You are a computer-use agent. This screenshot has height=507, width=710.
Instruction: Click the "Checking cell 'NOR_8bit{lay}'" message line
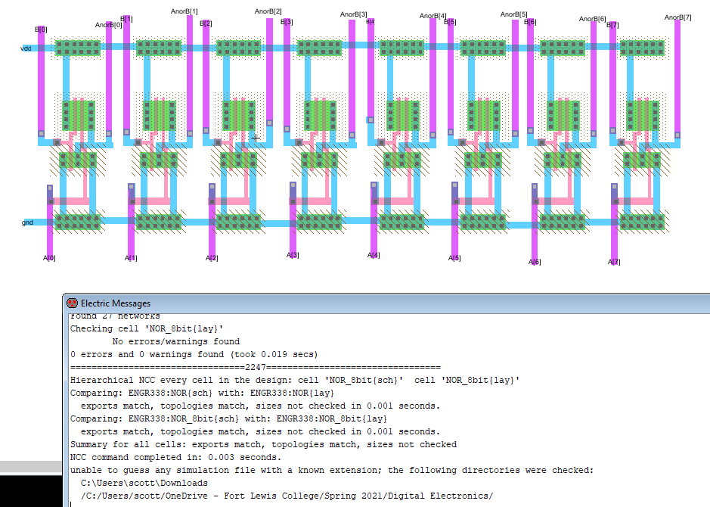click(x=147, y=328)
